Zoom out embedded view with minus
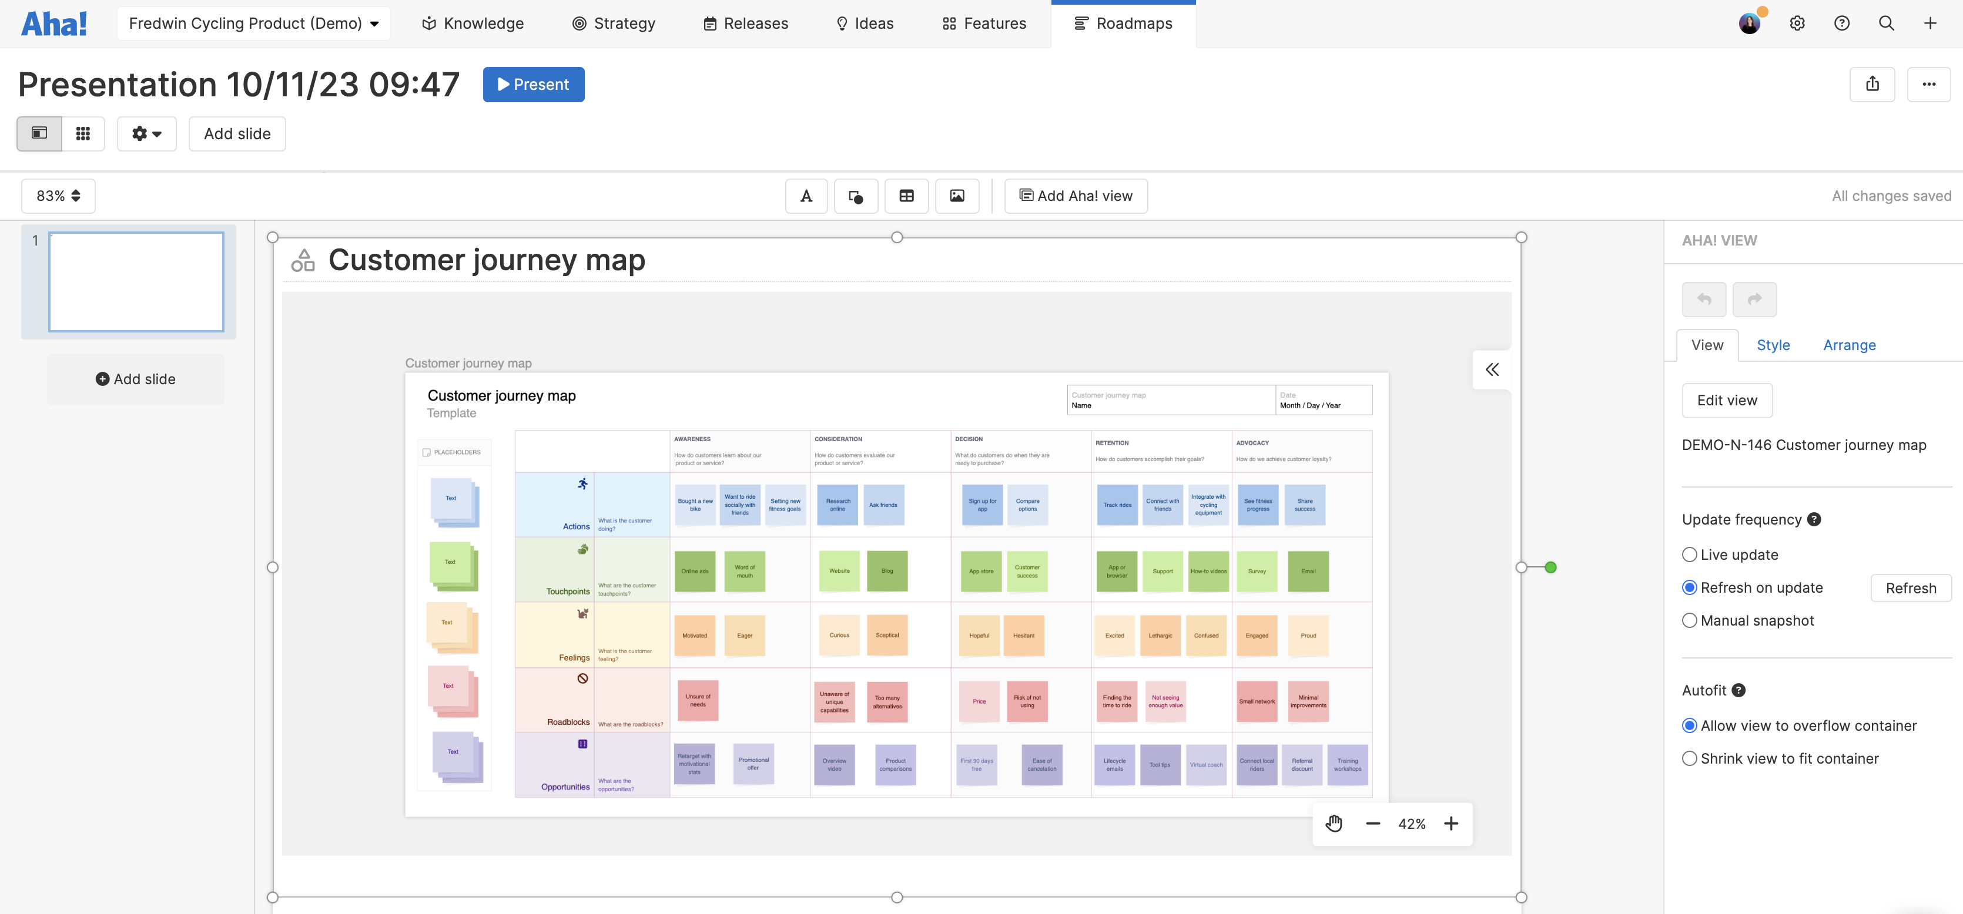This screenshot has height=914, width=1963. 1372,824
